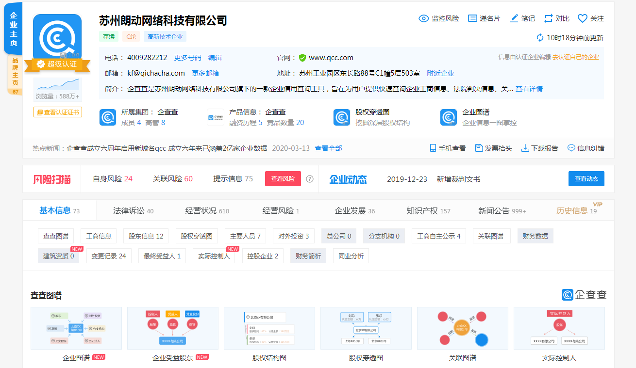Click 下载报告 download icon
Viewport: 636px width, 368px height.
(525, 148)
